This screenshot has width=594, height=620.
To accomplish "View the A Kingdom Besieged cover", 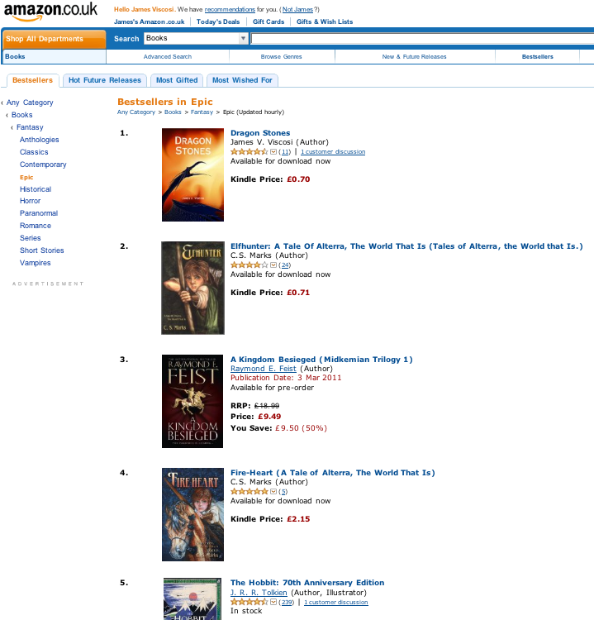I will coord(192,401).
